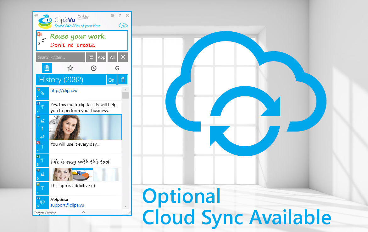Show All clips with the All button

112,57
